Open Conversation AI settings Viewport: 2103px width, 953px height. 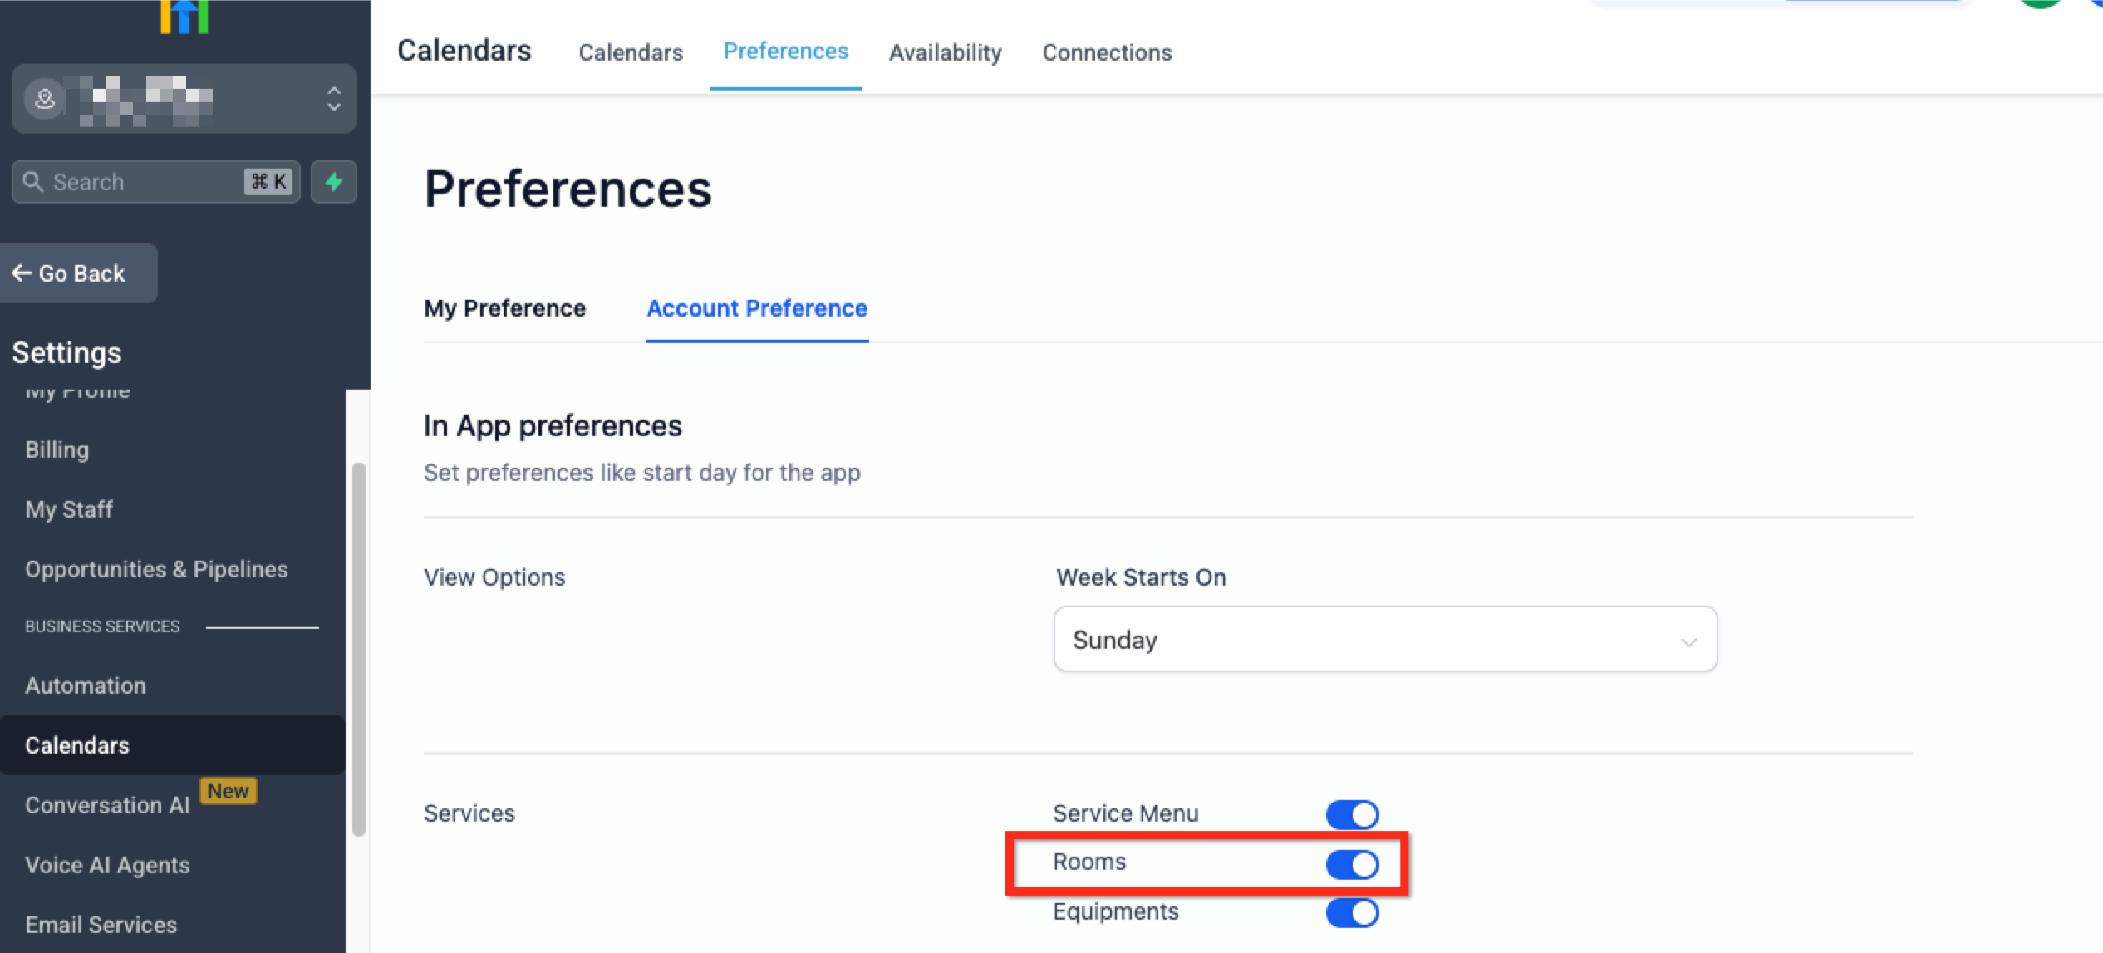pos(107,805)
